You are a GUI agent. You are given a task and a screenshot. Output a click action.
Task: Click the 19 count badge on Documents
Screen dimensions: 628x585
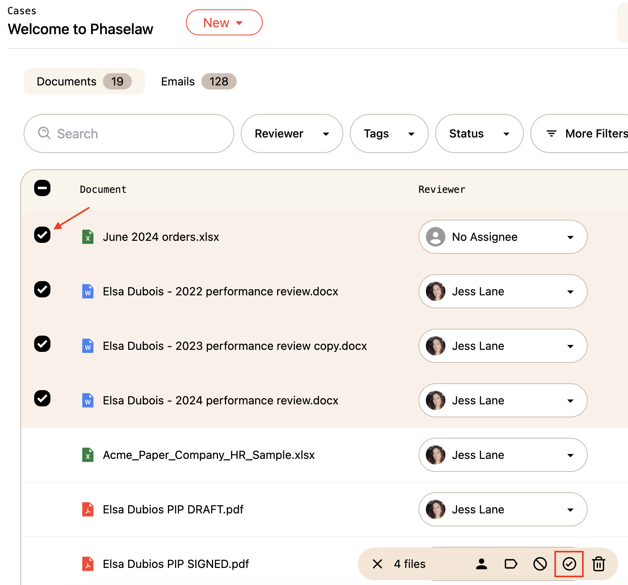[117, 81]
